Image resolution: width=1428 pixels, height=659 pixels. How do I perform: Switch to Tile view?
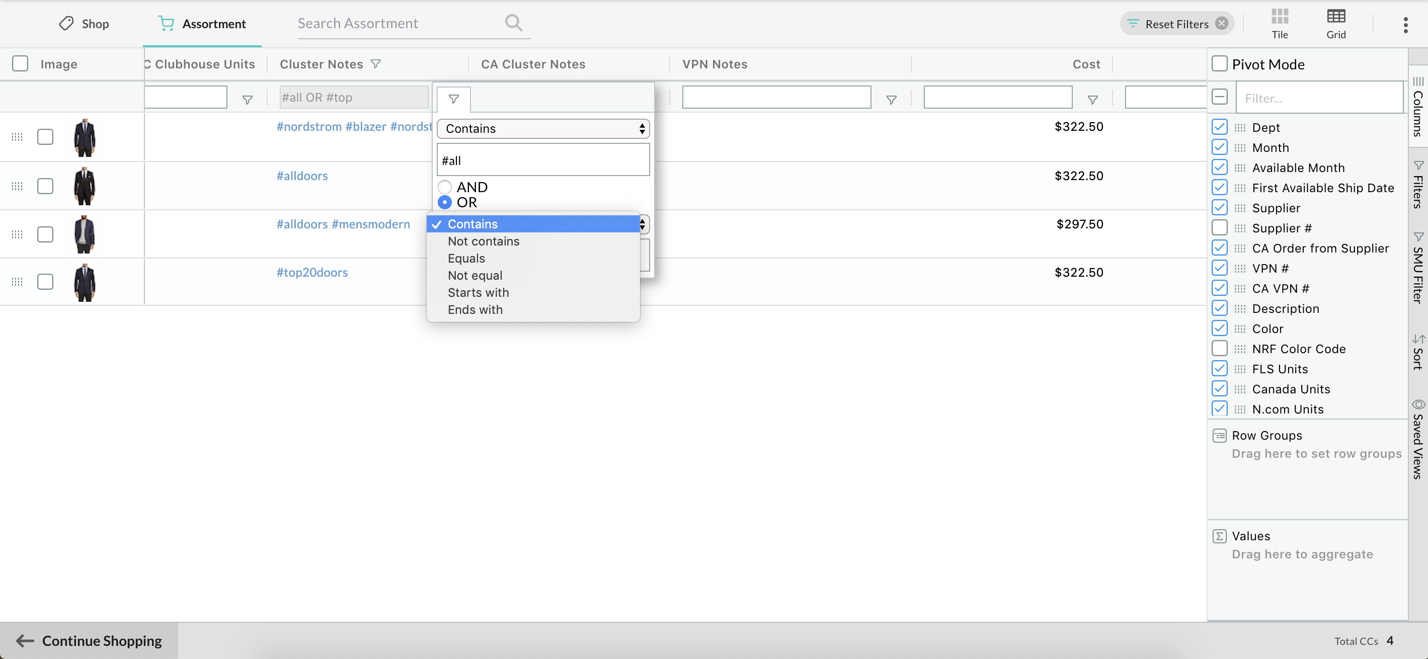(1280, 23)
